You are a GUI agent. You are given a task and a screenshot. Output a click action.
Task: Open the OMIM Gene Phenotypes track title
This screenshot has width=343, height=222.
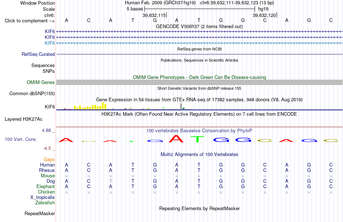click(199, 77)
